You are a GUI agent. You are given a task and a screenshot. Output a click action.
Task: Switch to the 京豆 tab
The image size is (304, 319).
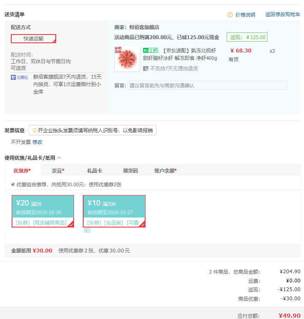[58, 171]
